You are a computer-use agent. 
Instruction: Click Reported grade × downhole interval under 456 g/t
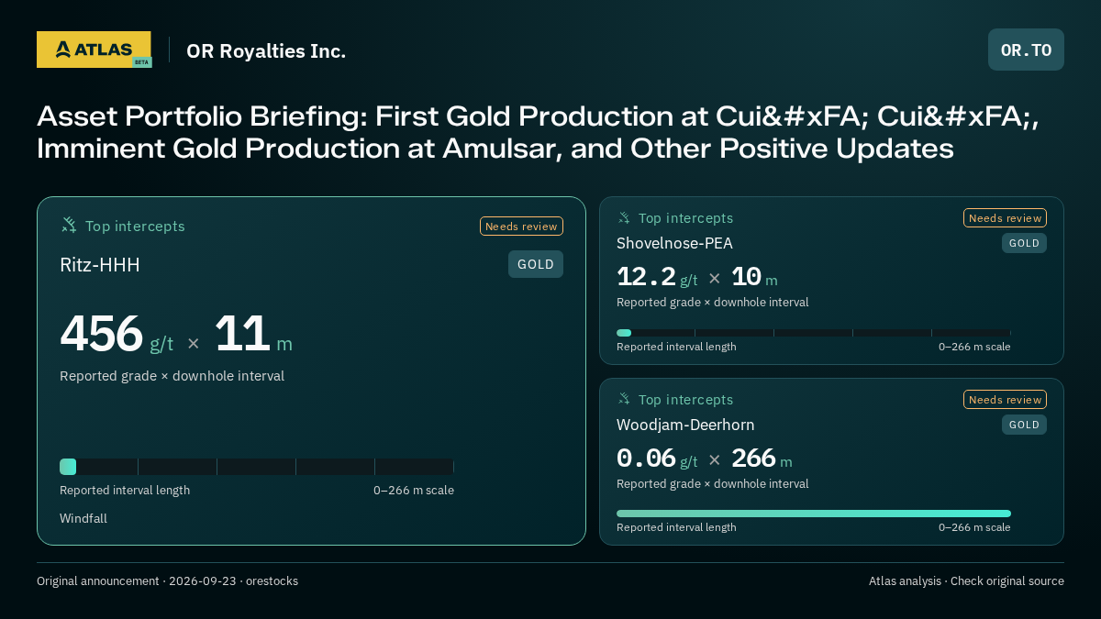[x=172, y=376]
